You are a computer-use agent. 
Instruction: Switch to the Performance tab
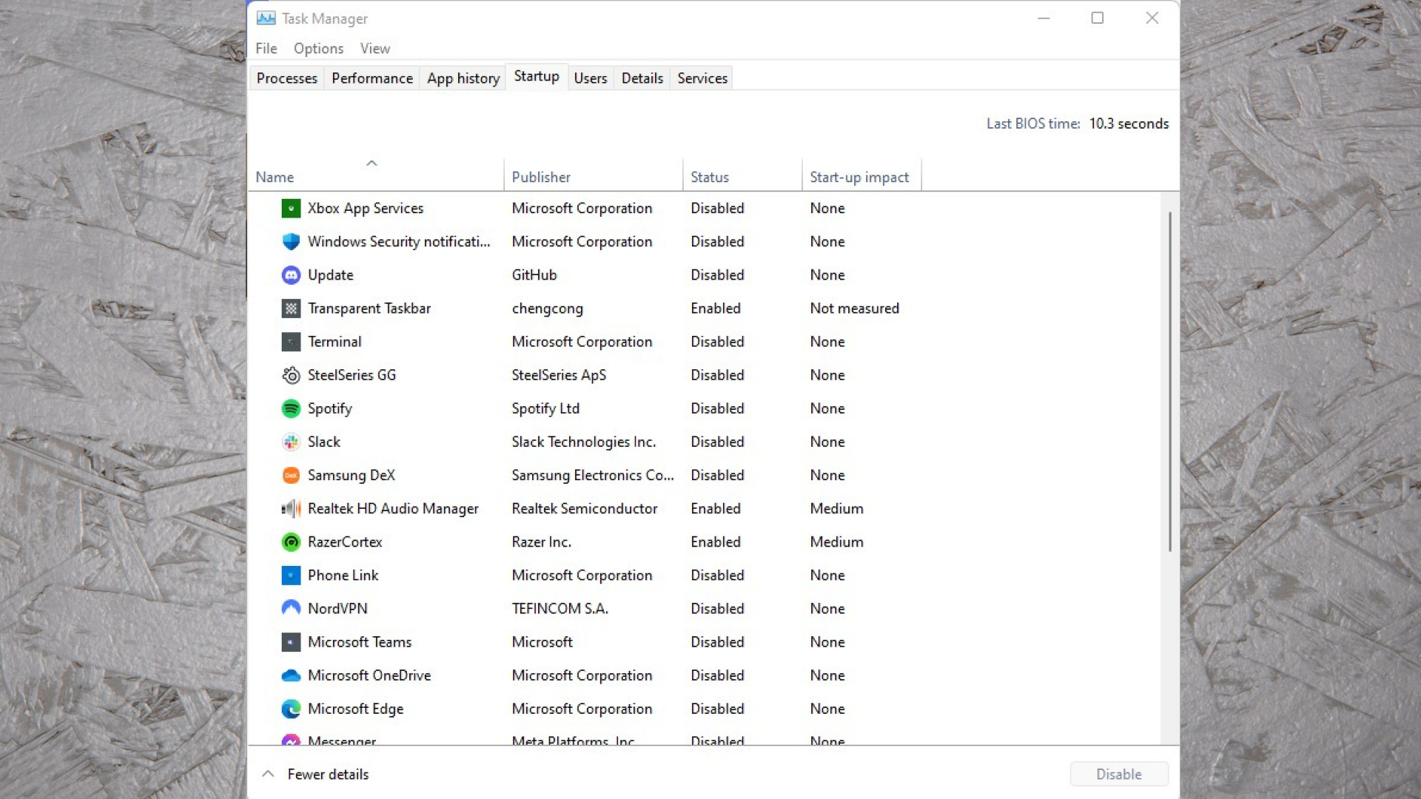pos(372,78)
